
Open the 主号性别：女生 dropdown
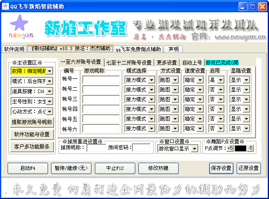[49, 101]
